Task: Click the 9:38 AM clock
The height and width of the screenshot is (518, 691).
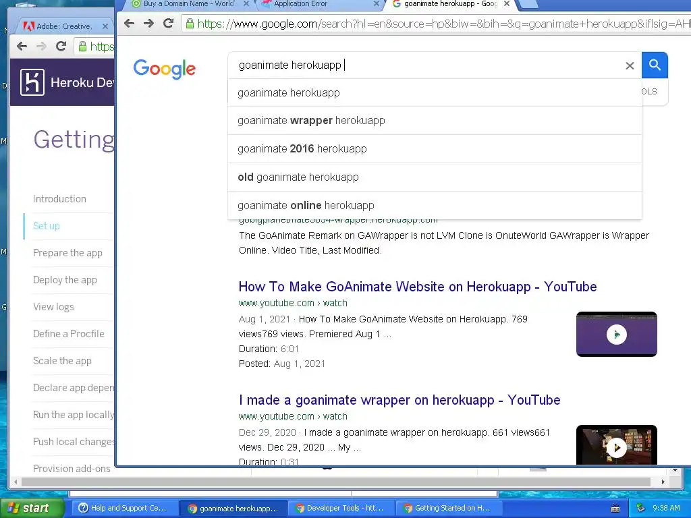Action: click(666, 508)
